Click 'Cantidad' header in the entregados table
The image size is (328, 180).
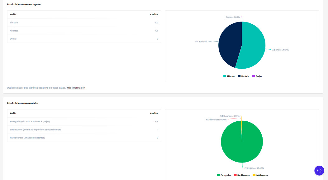click(x=154, y=14)
